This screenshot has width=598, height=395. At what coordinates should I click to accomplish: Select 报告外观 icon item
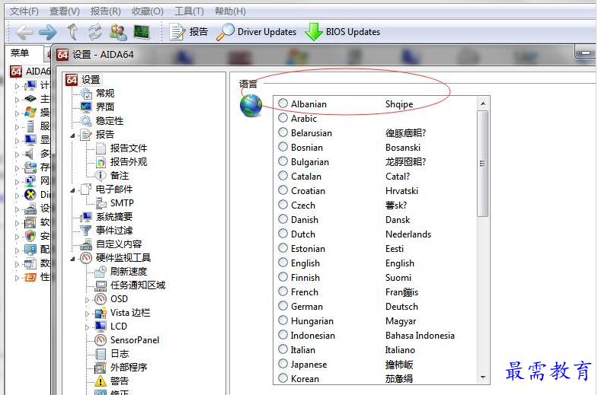[101, 162]
